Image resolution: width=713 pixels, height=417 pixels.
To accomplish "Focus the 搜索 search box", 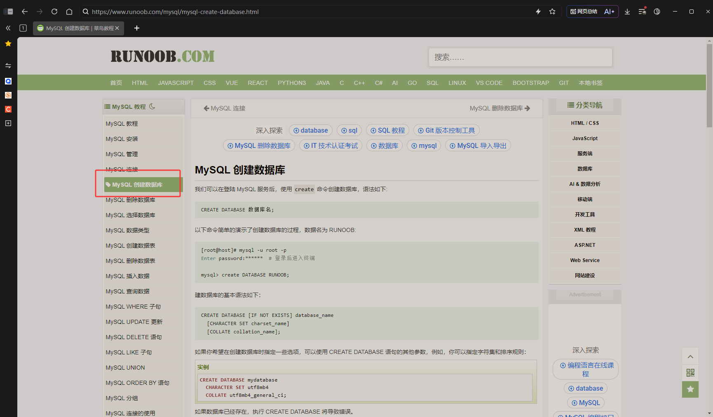I will click(520, 57).
